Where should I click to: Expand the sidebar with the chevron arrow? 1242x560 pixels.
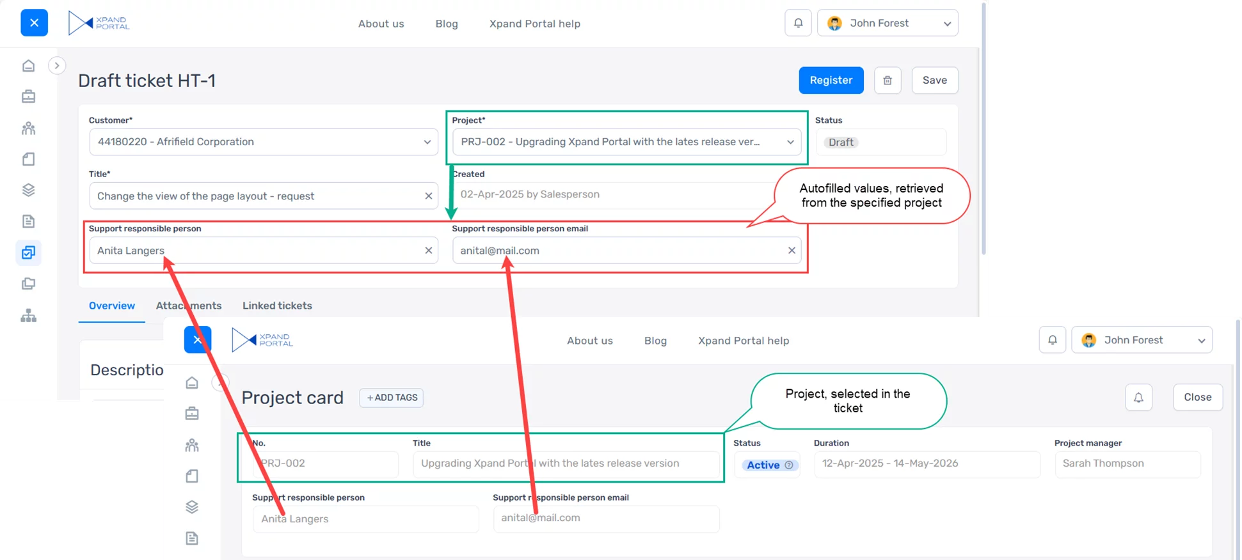click(57, 66)
